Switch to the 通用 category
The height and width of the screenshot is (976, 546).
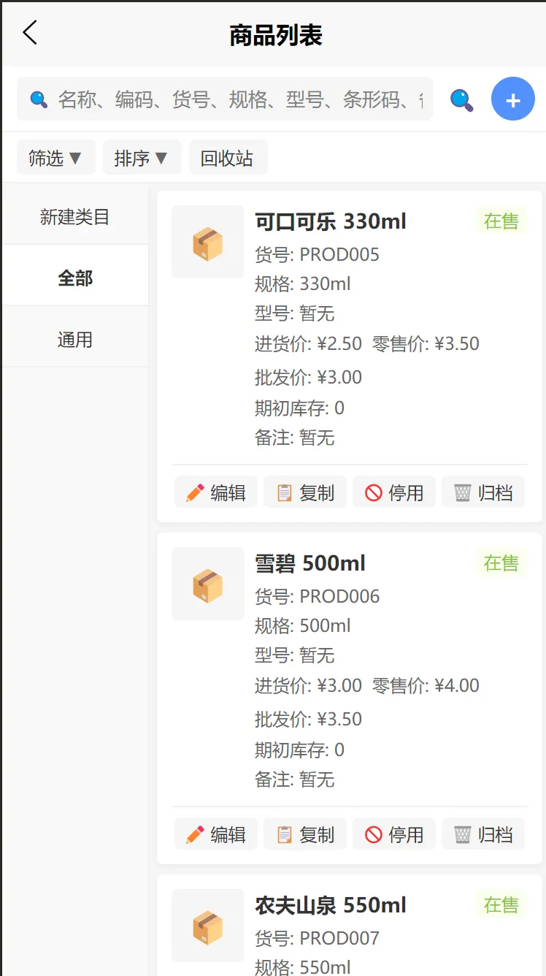[x=75, y=340]
